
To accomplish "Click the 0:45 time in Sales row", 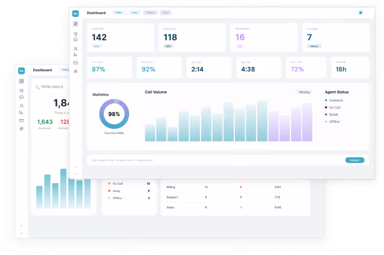I will (x=278, y=207).
